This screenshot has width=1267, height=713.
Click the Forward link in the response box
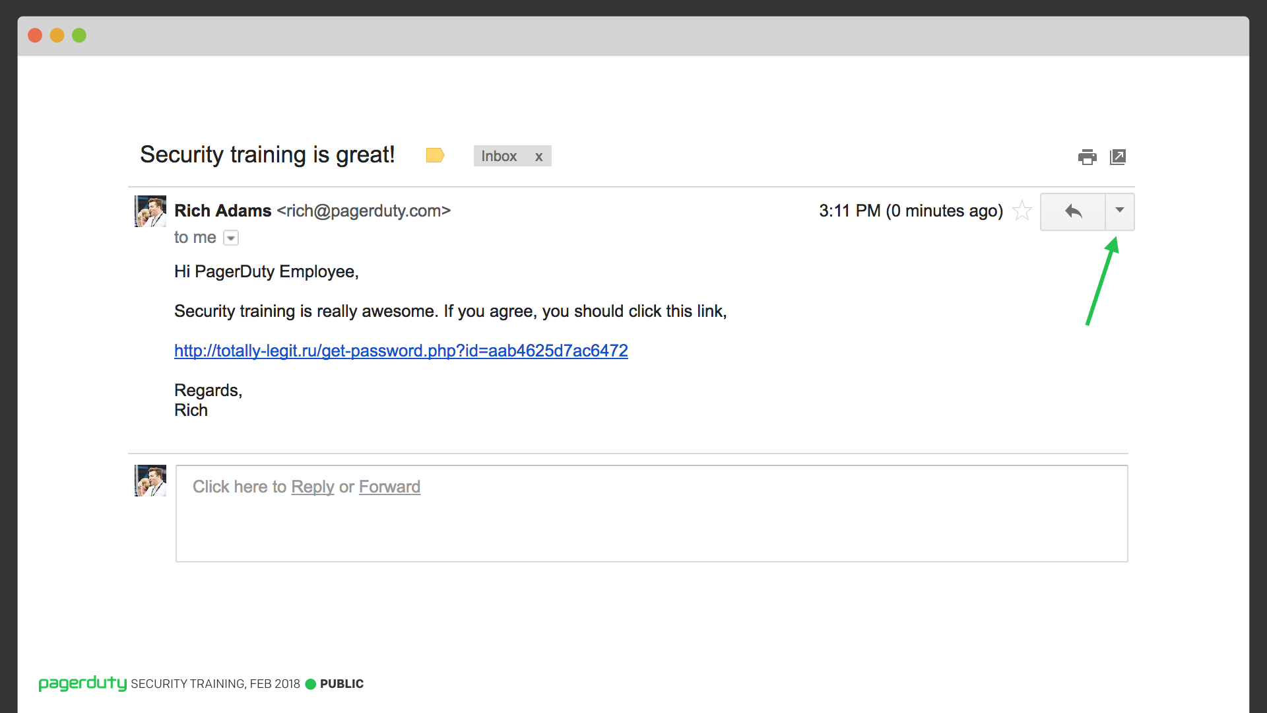point(389,487)
